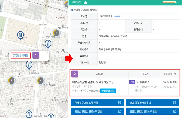182x118 pixels.
Task: Click industry value 철물금속파스너및수공구도매업
Action: pyautogui.click(x=113, y=36)
